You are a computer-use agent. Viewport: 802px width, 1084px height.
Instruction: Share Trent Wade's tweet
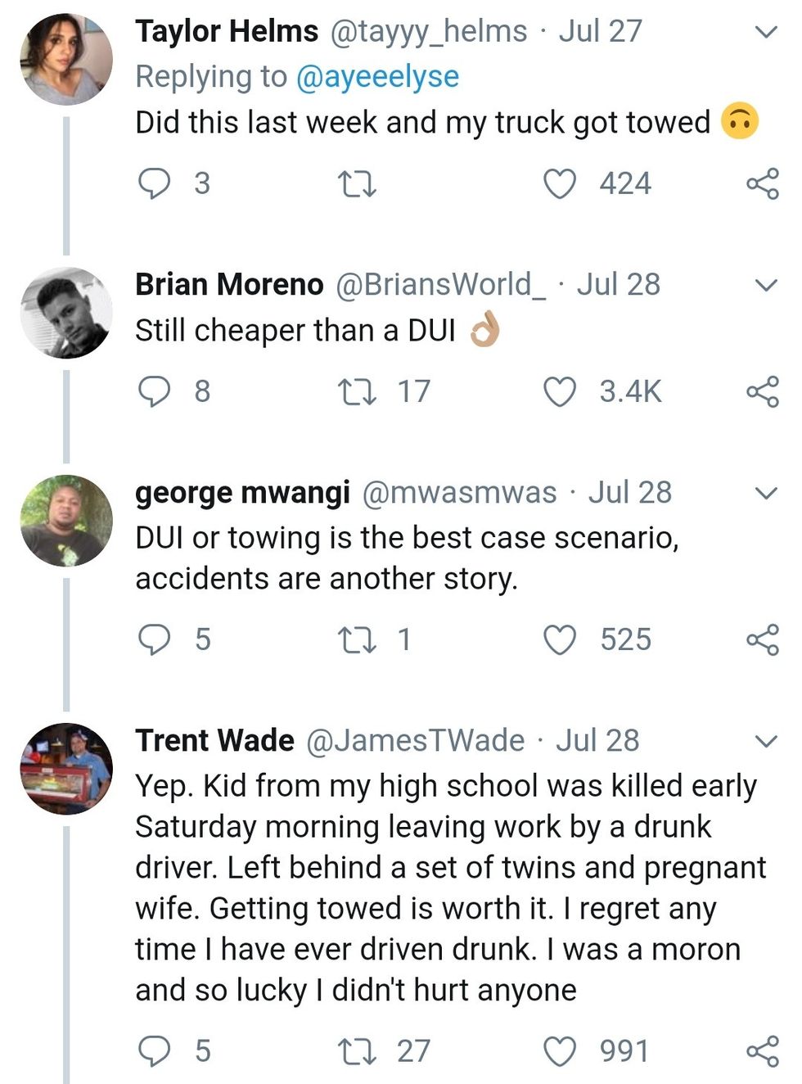coord(762,1050)
